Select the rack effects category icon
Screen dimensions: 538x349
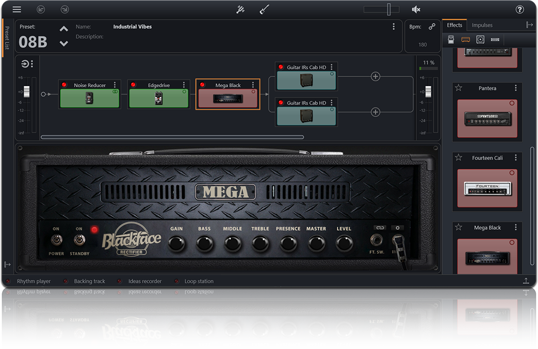click(x=495, y=39)
